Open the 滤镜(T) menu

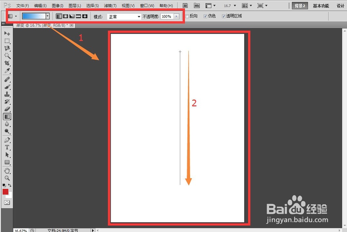coord(110,6)
